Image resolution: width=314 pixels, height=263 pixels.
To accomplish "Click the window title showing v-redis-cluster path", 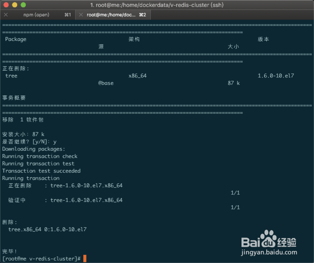I will pos(157,5).
